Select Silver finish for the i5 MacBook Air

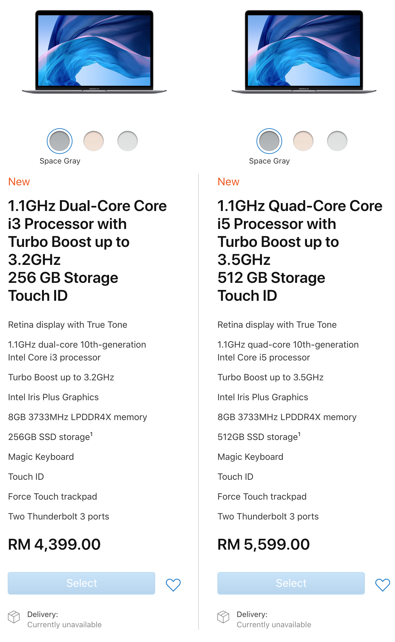pyautogui.click(x=337, y=141)
